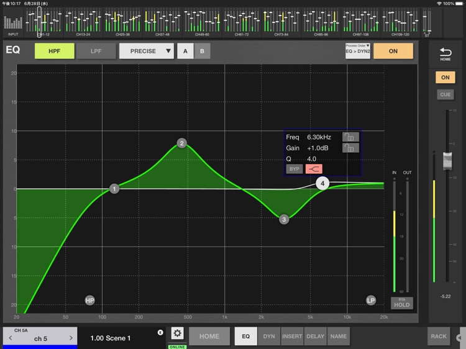Tap the fader level -5.22

[x=445, y=296]
